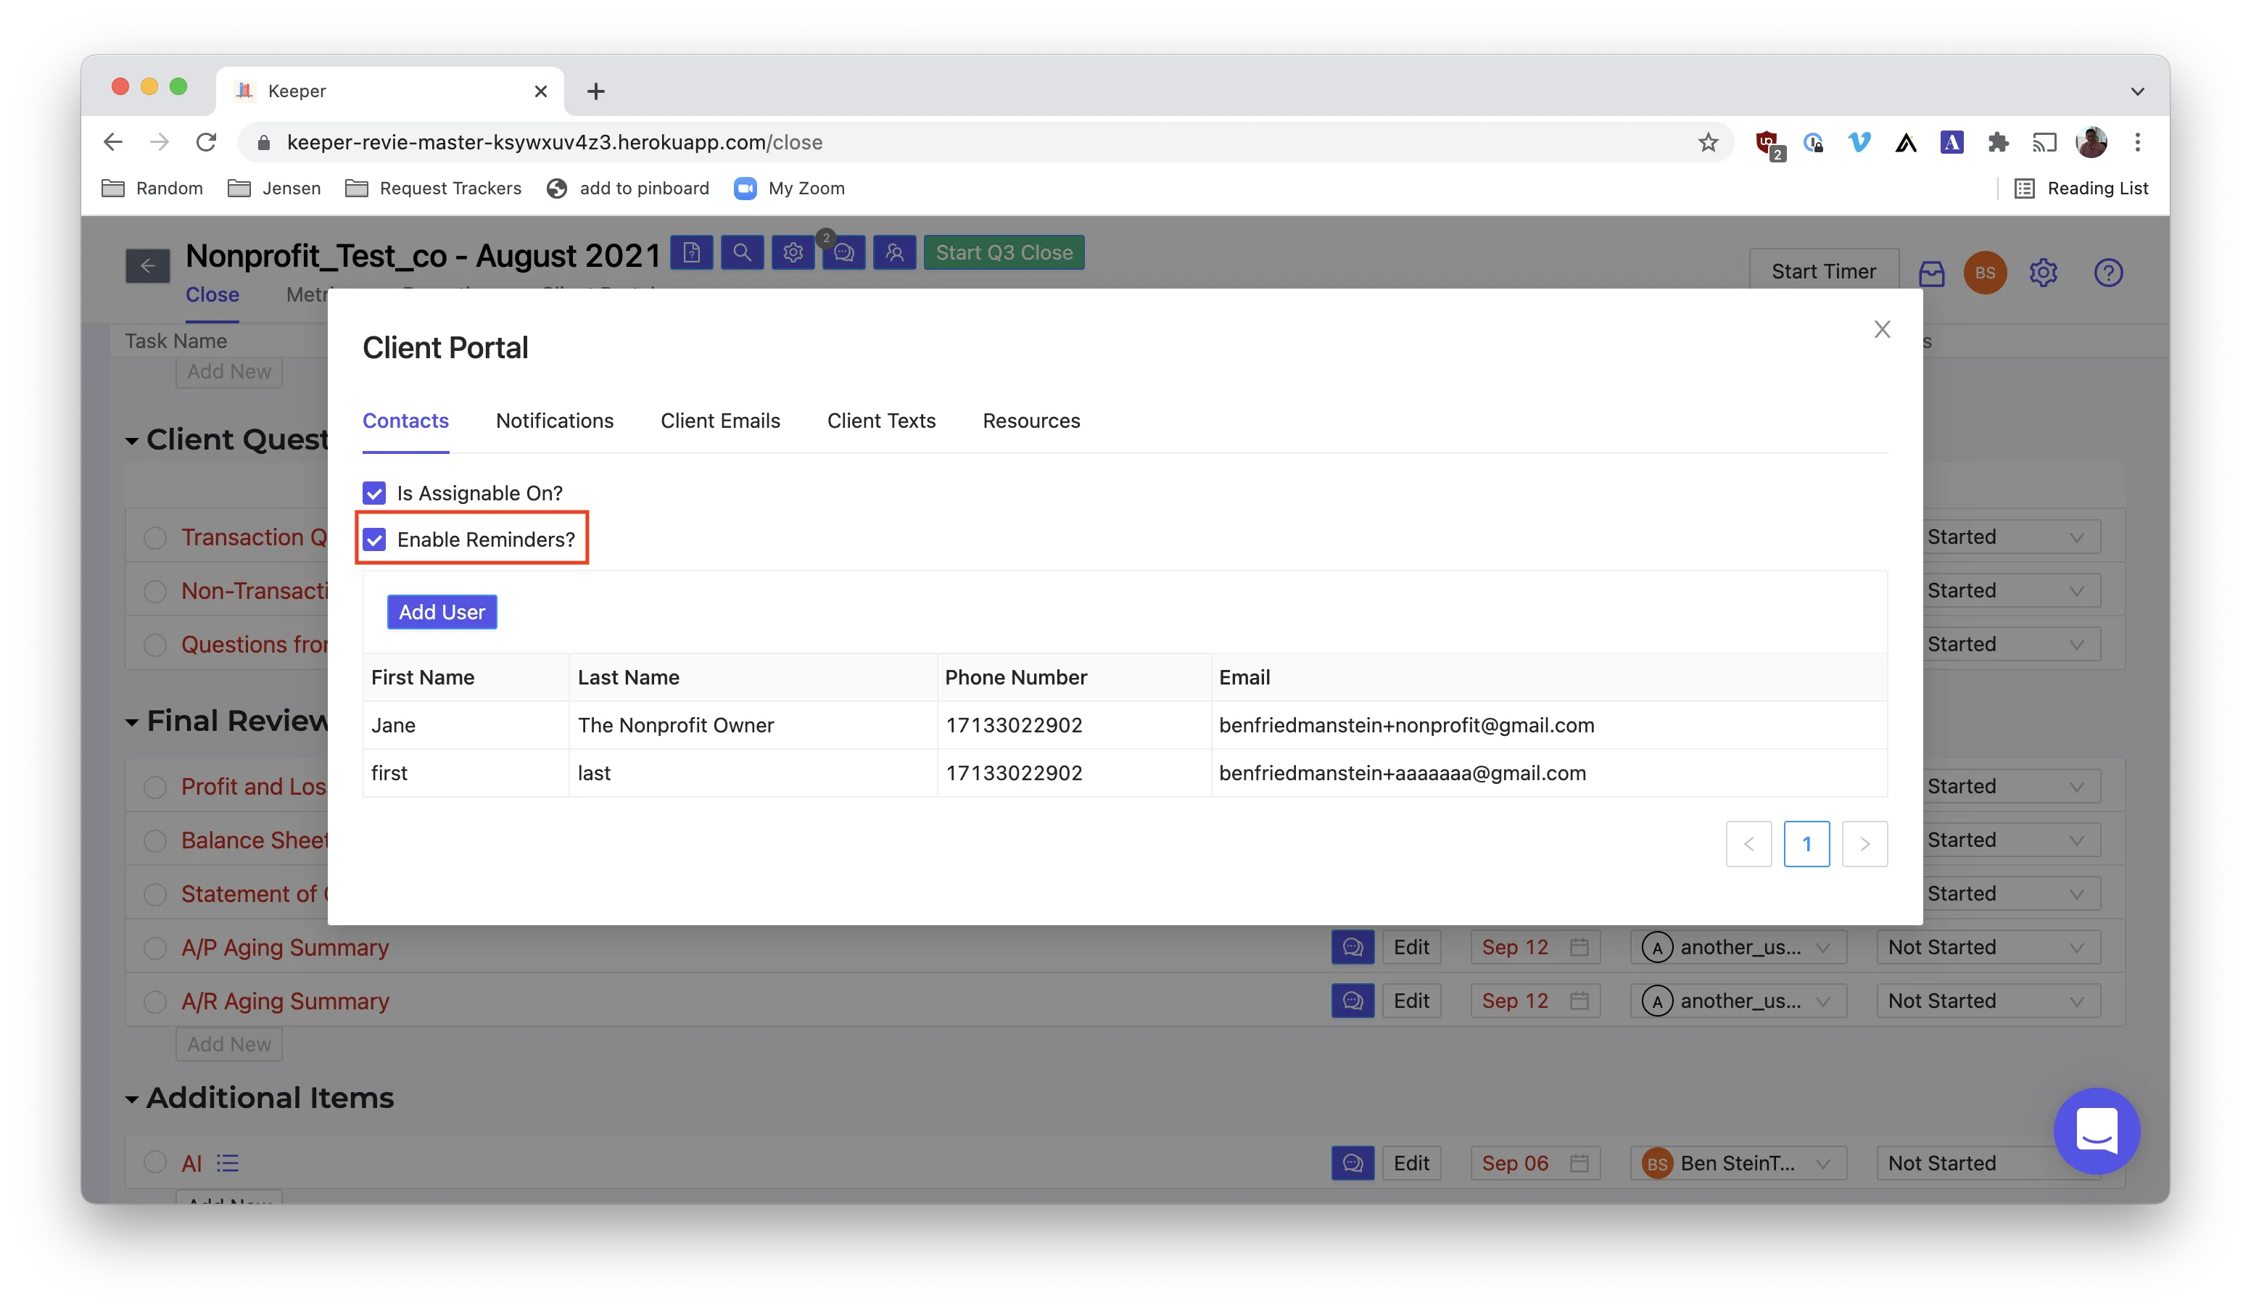2251x1311 pixels.
Task: Open the document icon next to title
Action: point(691,253)
